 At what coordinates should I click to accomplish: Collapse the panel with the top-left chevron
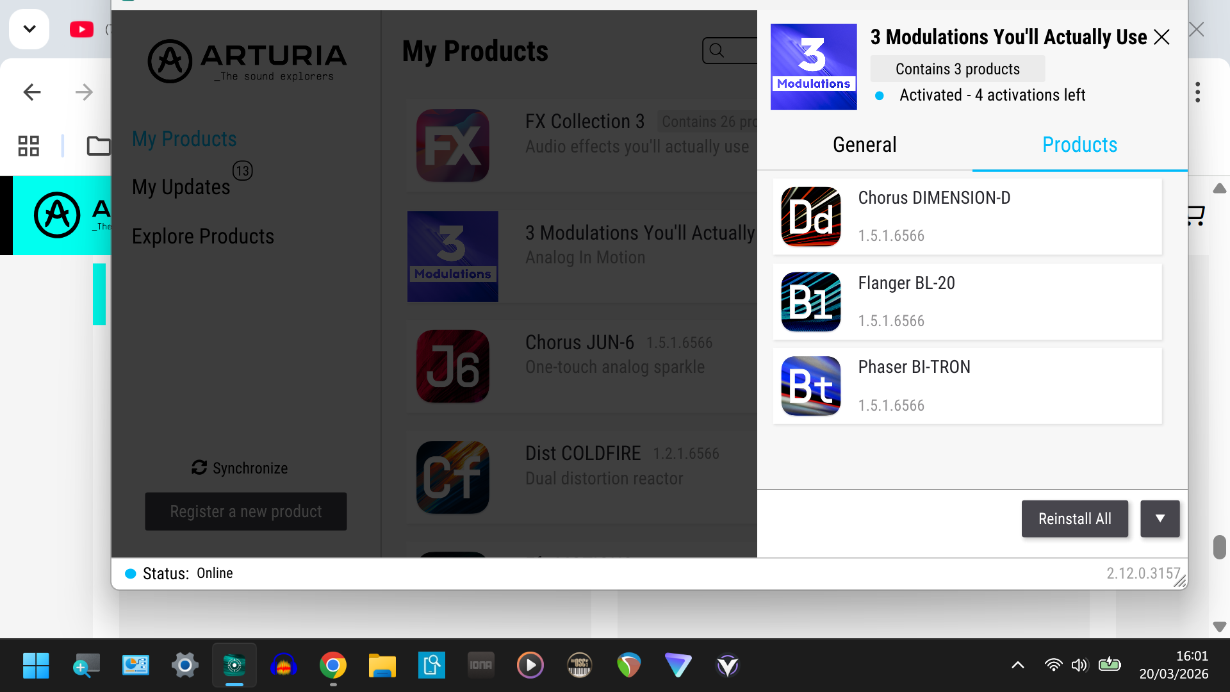point(29,28)
